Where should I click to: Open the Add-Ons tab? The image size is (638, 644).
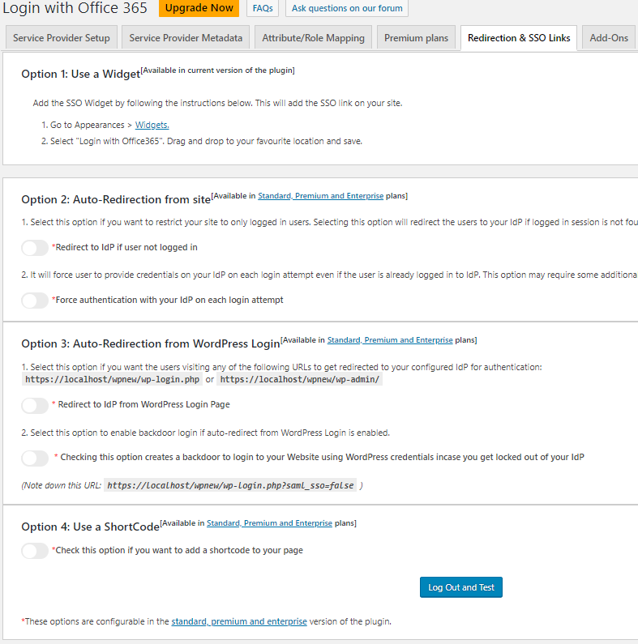[609, 38]
